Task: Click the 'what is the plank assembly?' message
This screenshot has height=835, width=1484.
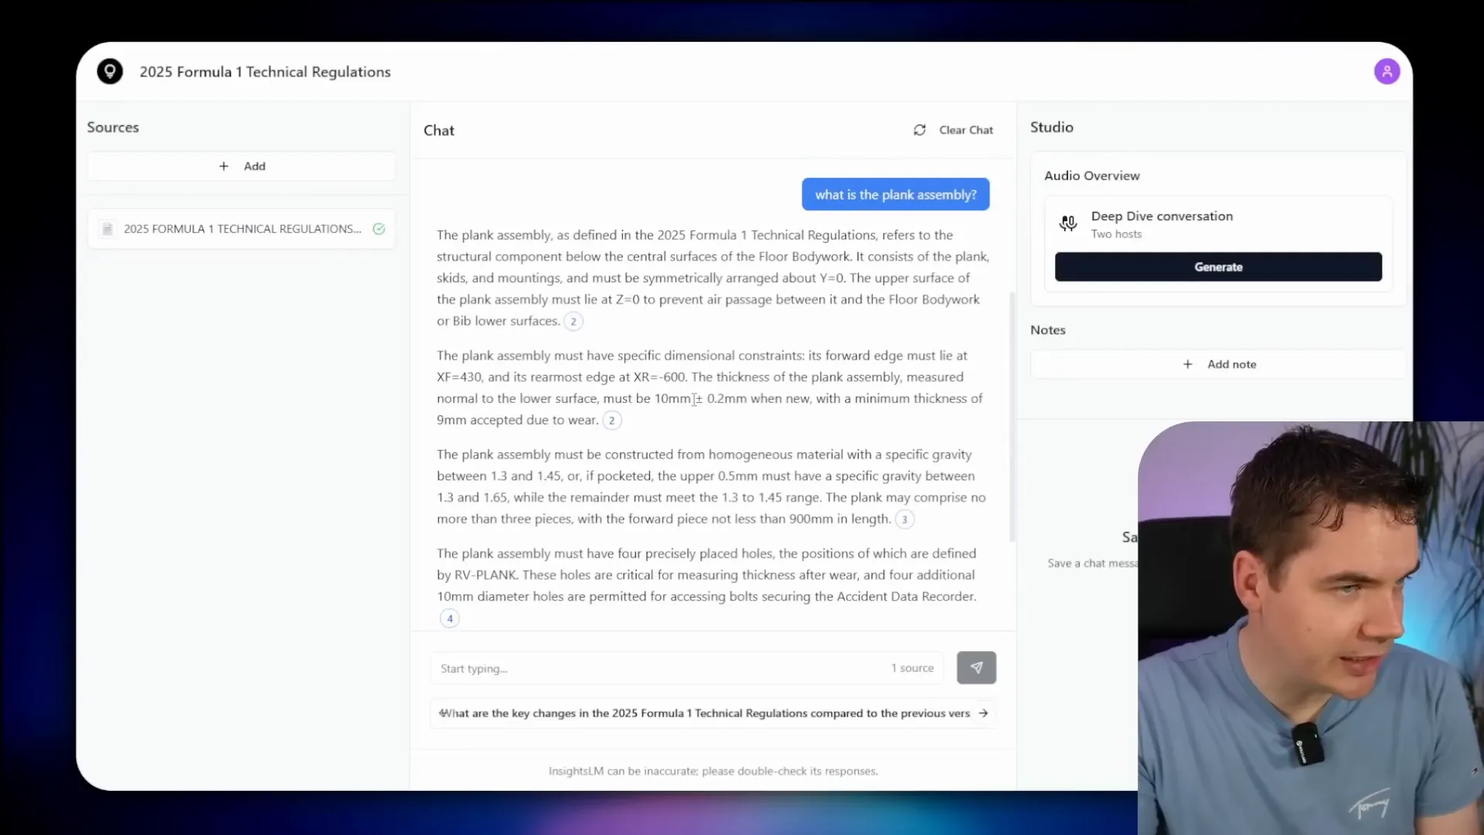Action: pyautogui.click(x=896, y=195)
